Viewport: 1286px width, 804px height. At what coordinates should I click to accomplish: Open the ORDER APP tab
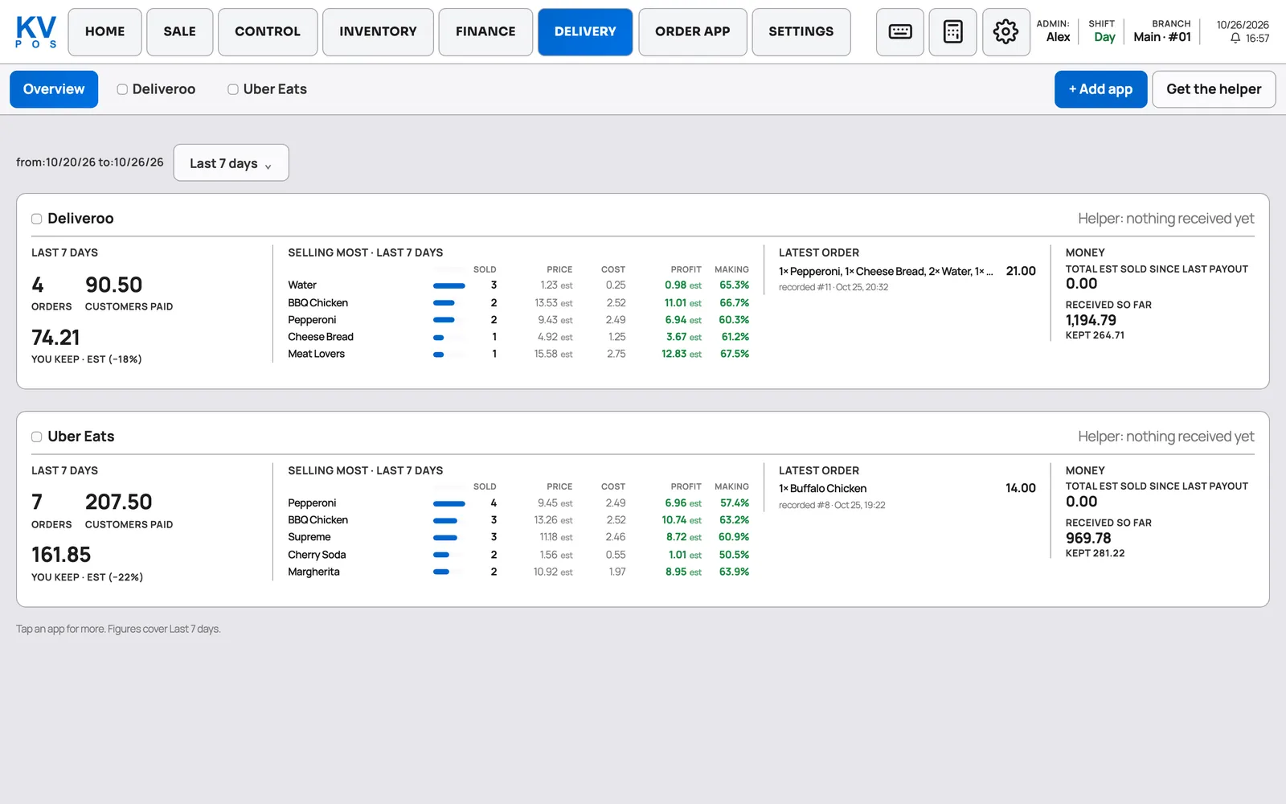coord(693,32)
